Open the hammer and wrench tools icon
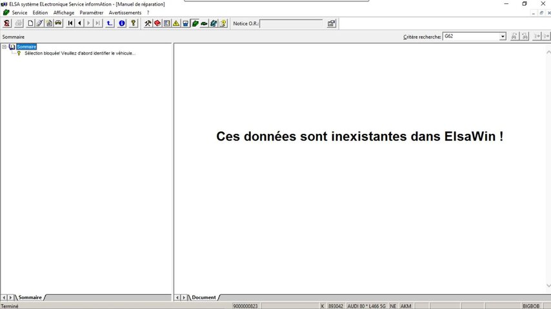Image resolution: width=551 pixels, height=309 pixels. point(148,24)
